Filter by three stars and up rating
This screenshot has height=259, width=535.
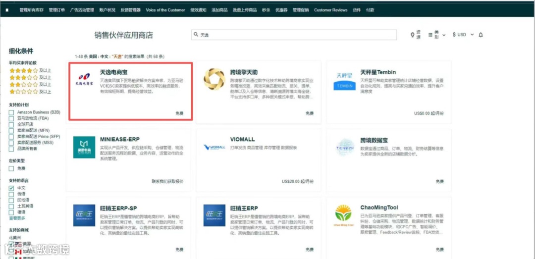(30, 77)
